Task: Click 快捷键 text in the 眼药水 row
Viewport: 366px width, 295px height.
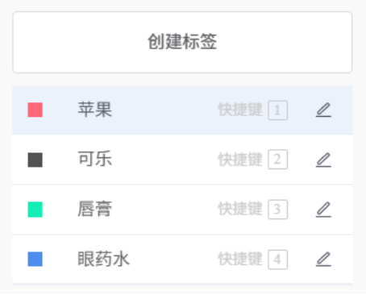Action: pyautogui.click(x=240, y=259)
